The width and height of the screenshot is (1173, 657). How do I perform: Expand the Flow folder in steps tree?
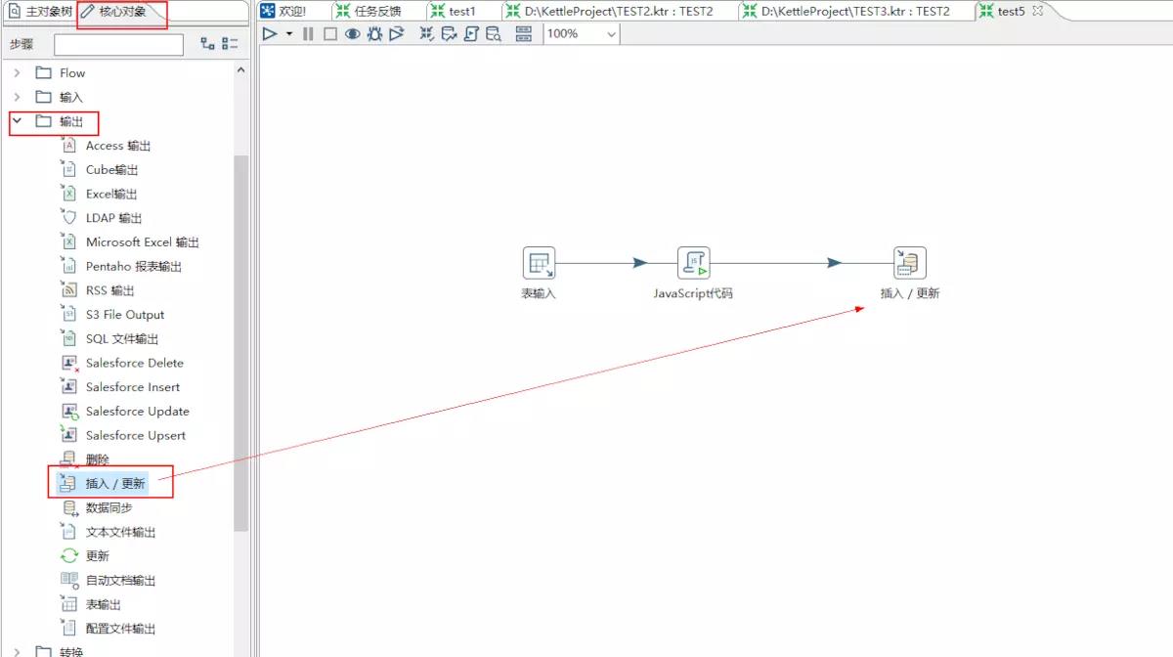coord(17,73)
